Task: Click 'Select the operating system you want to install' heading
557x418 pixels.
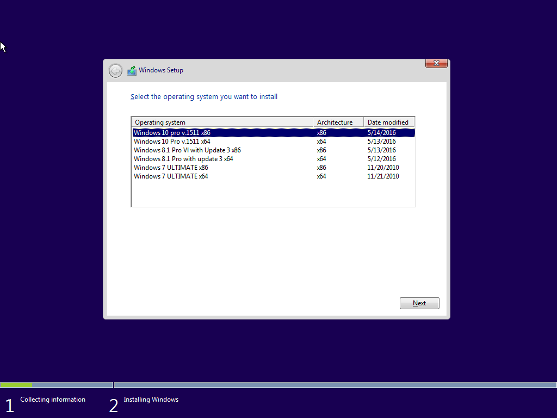Action: pos(204,97)
